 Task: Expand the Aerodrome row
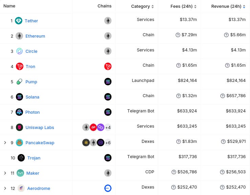5,188
